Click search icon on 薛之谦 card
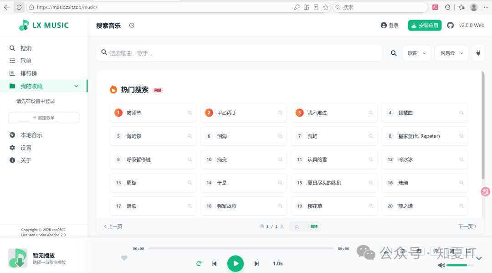Image resolution: width=492 pixels, height=273 pixels. 461,206
